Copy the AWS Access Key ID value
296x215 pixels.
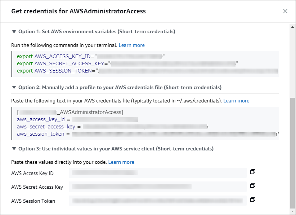(x=252, y=172)
